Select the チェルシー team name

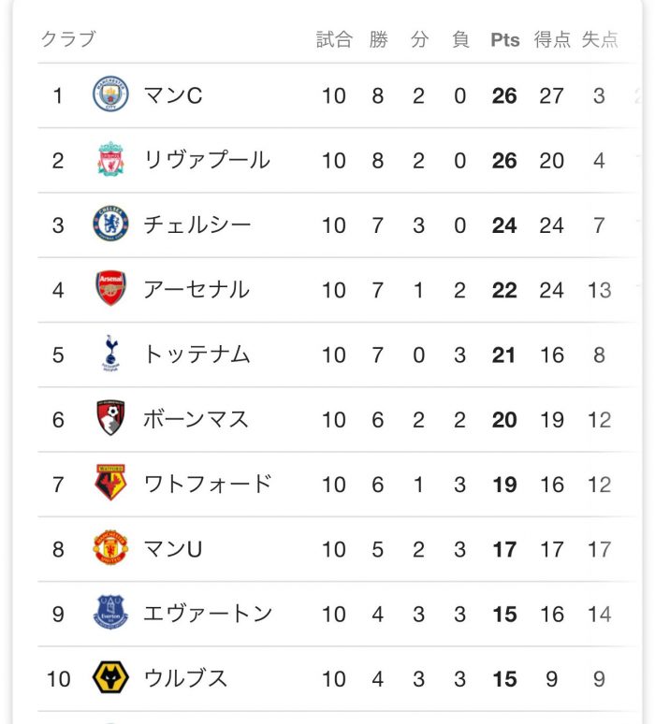pos(197,224)
